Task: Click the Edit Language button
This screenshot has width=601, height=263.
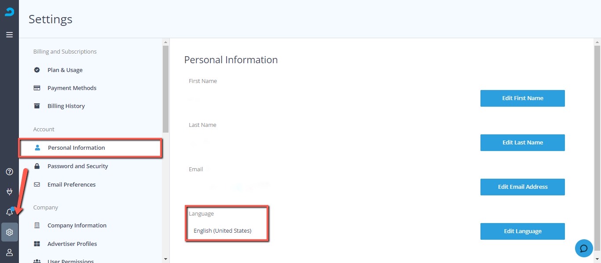Action: (x=523, y=231)
